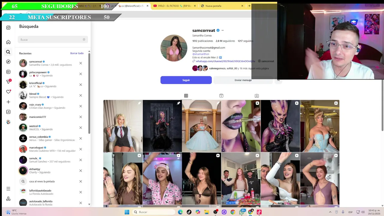Open pinned post with blonde in vest

(123, 126)
